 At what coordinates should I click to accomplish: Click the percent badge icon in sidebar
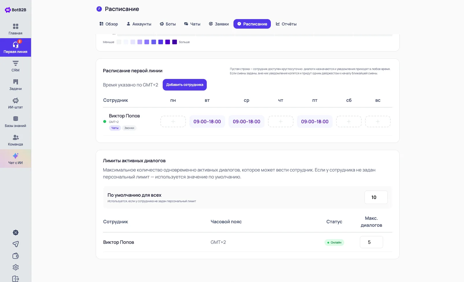[16, 233]
